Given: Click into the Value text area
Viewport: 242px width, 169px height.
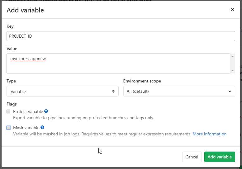Looking at the screenshot, I should tap(118, 63).
